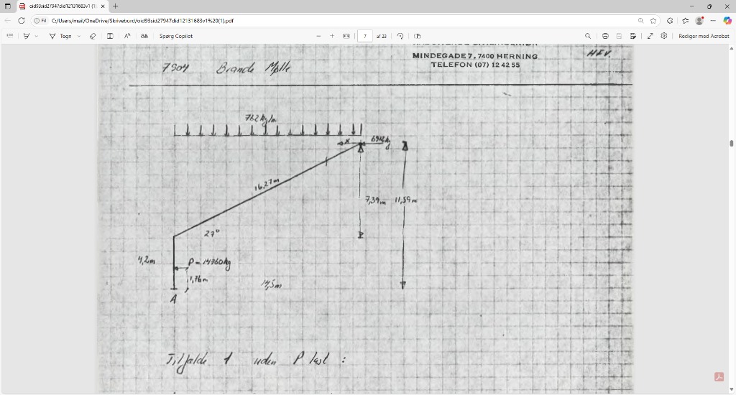Rotate the PDF page
The height and width of the screenshot is (395, 736).
[400, 36]
